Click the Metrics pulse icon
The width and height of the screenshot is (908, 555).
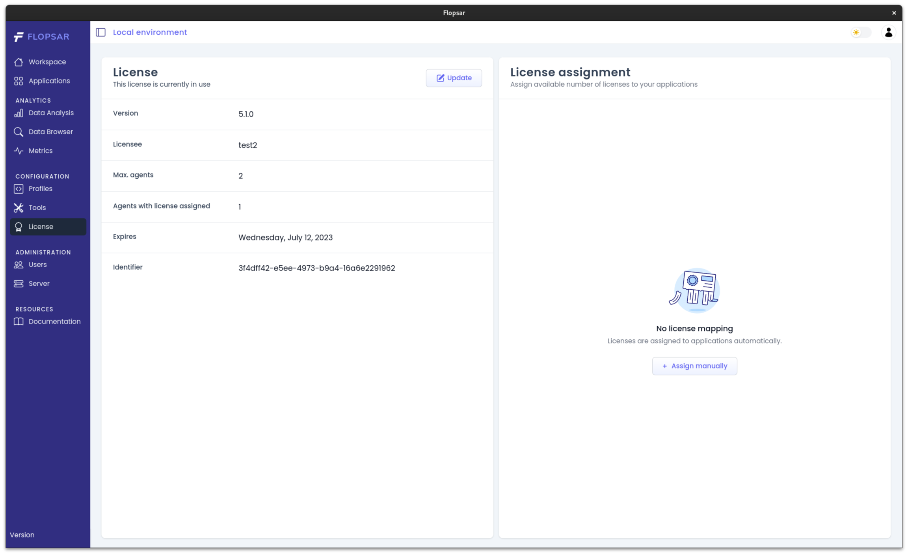click(x=19, y=151)
